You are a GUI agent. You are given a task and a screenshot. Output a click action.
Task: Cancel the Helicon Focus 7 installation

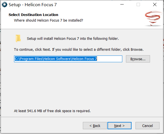pos(147,126)
